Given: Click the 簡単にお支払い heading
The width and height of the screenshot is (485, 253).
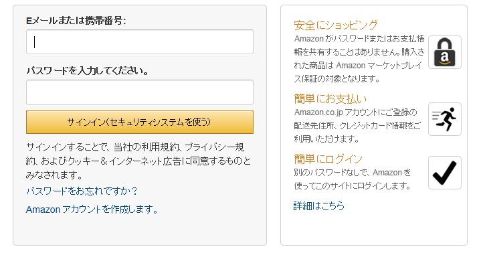Looking at the screenshot, I should [x=330, y=98].
